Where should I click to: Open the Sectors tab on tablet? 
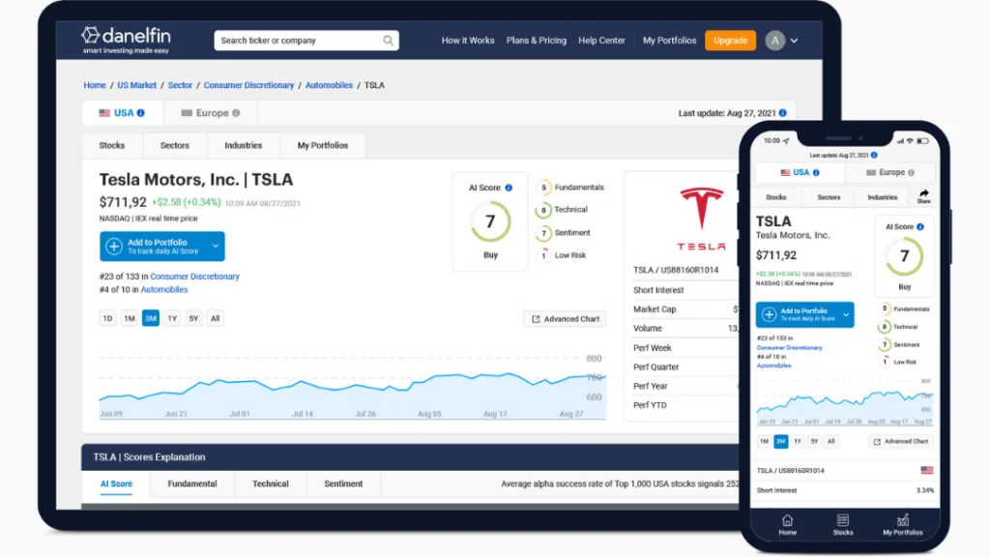pos(175,145)
